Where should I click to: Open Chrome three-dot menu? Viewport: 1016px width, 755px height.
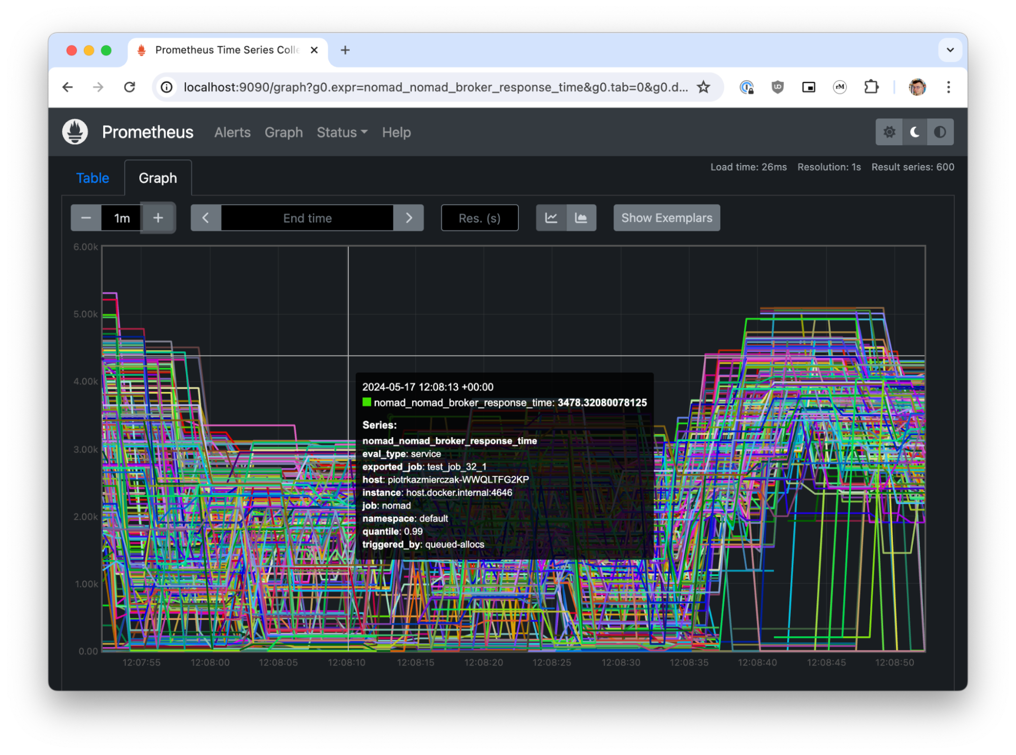click(948, 87)
